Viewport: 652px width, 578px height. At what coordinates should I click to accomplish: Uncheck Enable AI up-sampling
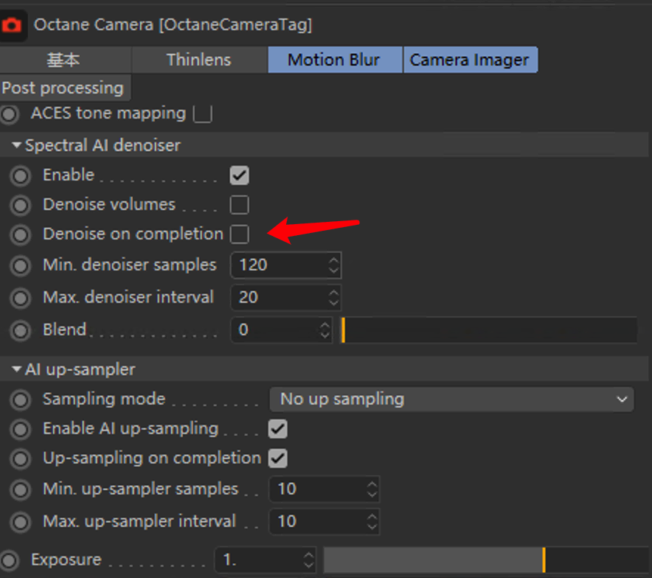(x=278, y=429)
